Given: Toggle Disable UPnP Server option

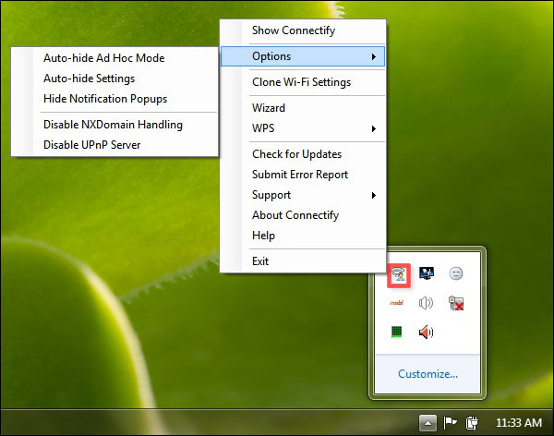Looking at the screenshot, I should tap(114, 145).
